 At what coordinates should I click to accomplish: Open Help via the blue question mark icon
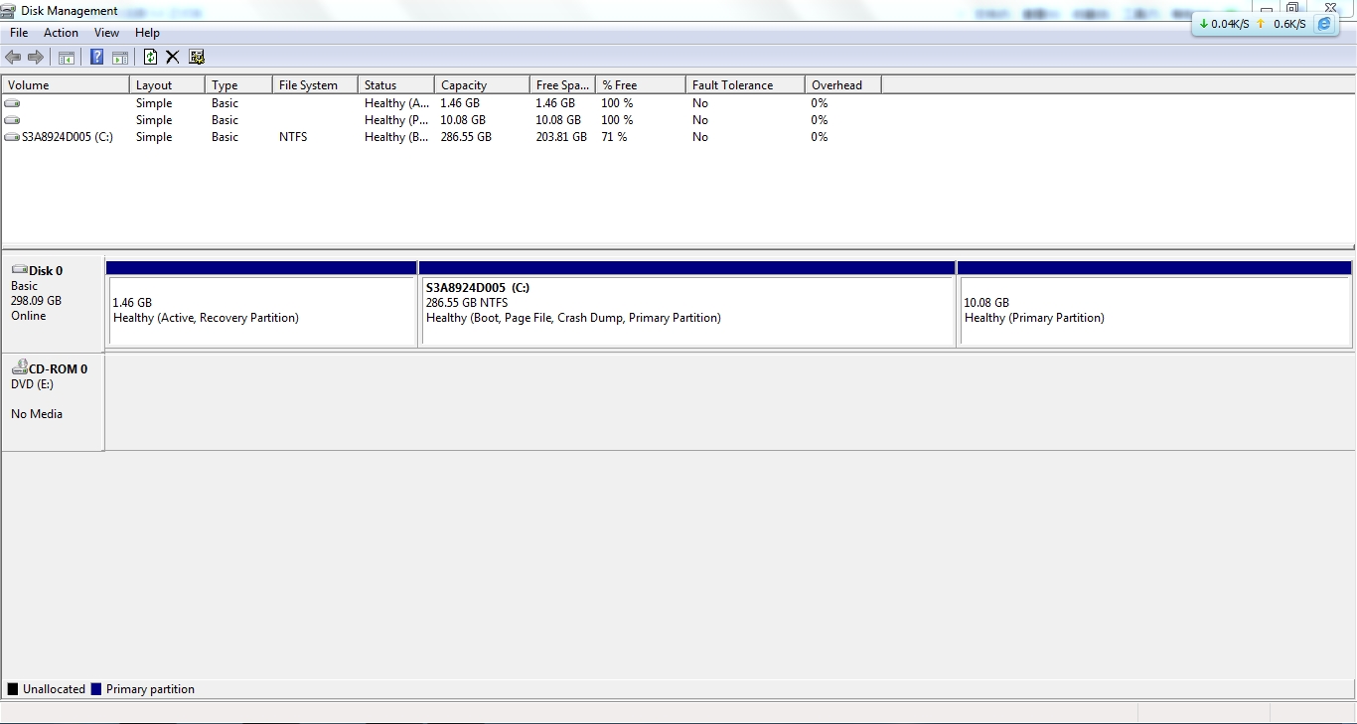(x=96, y=58)
